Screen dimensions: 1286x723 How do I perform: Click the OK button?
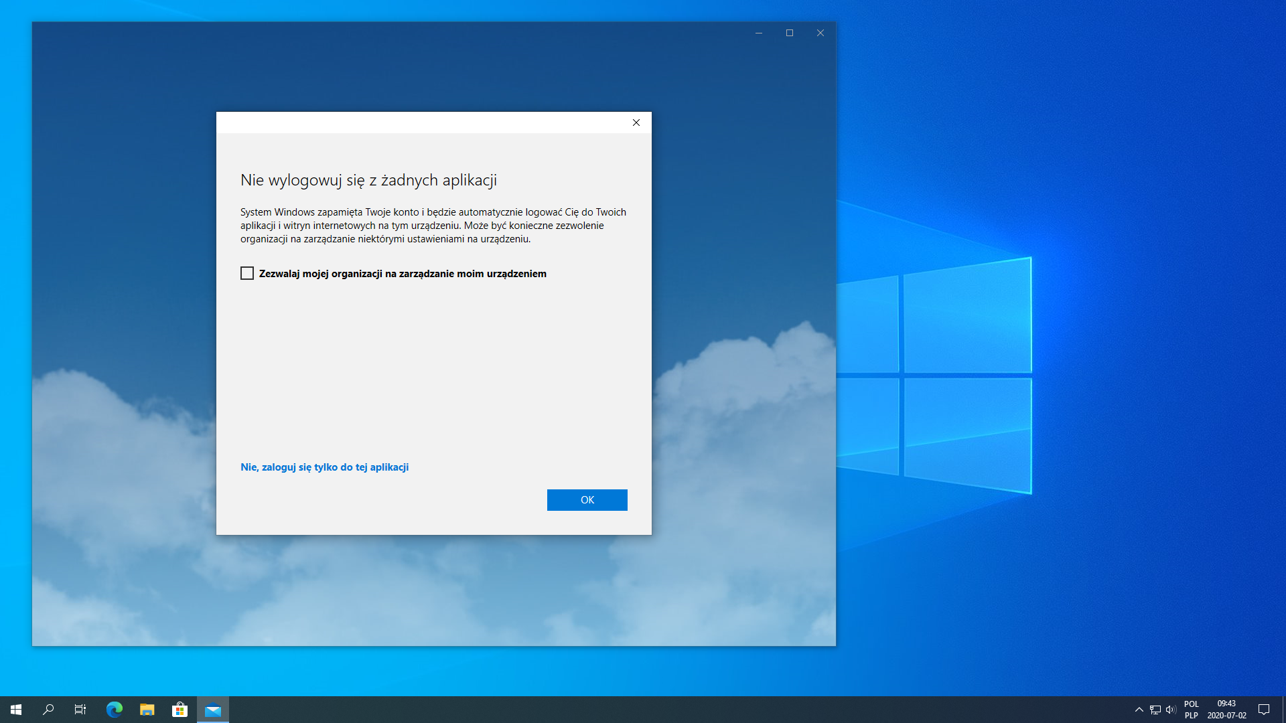pyautogui.click(x=587, y=500)
